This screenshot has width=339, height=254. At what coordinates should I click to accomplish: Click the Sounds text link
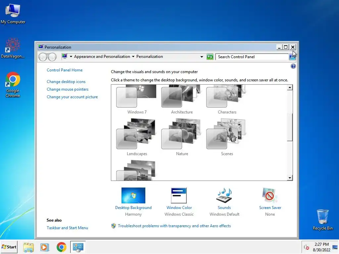coord(224,208)
